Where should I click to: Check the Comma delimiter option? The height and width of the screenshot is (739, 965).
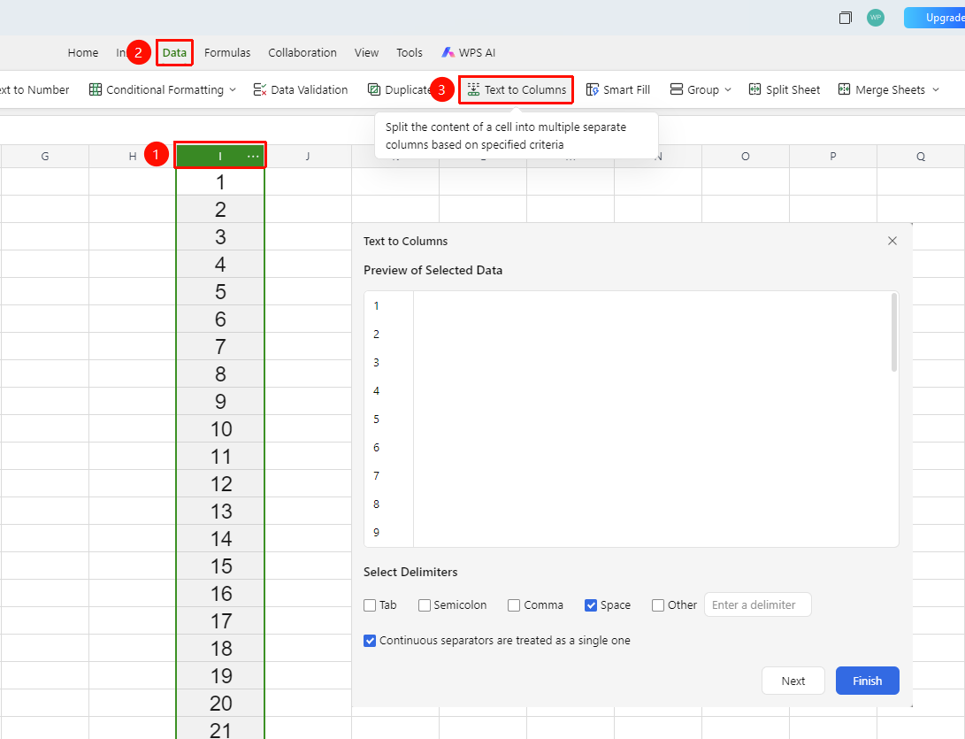tap(514, 605)
